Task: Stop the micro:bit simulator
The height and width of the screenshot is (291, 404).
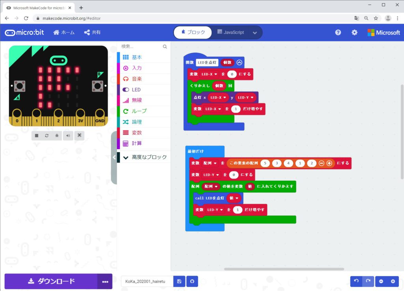Action: tap(37, 135)
